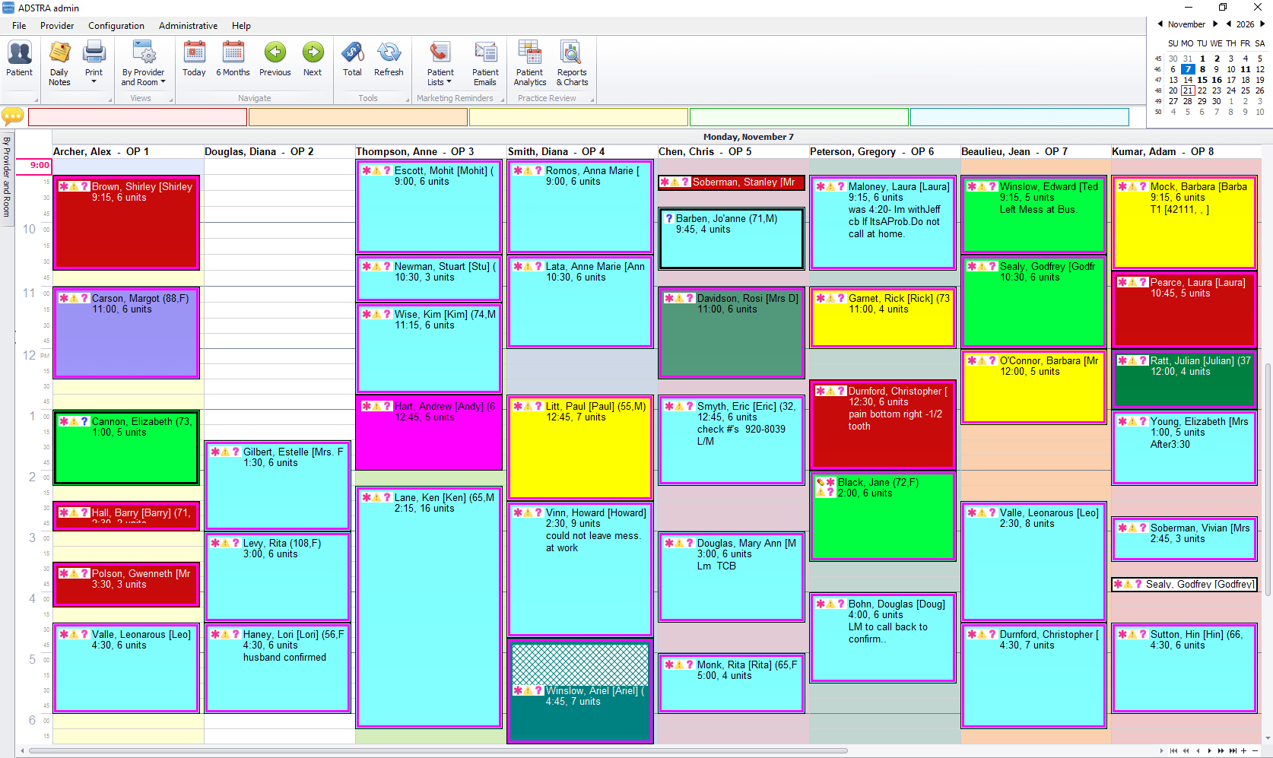Click the red color bar below toolbar
Screen dimensions: 1273x758
pos(138,117)
